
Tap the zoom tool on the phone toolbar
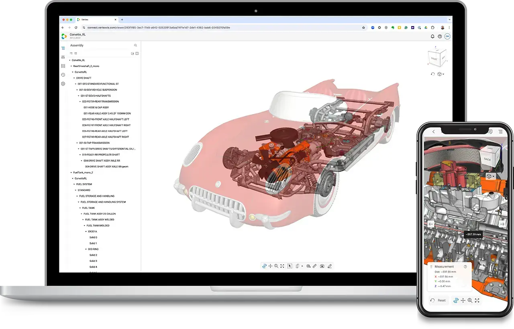point(470,300)
